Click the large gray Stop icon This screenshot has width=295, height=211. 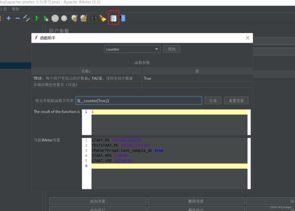[x=55, y=18]
